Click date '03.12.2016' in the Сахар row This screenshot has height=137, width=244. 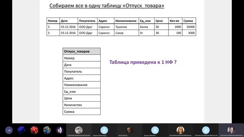click(x=69, y=33)
